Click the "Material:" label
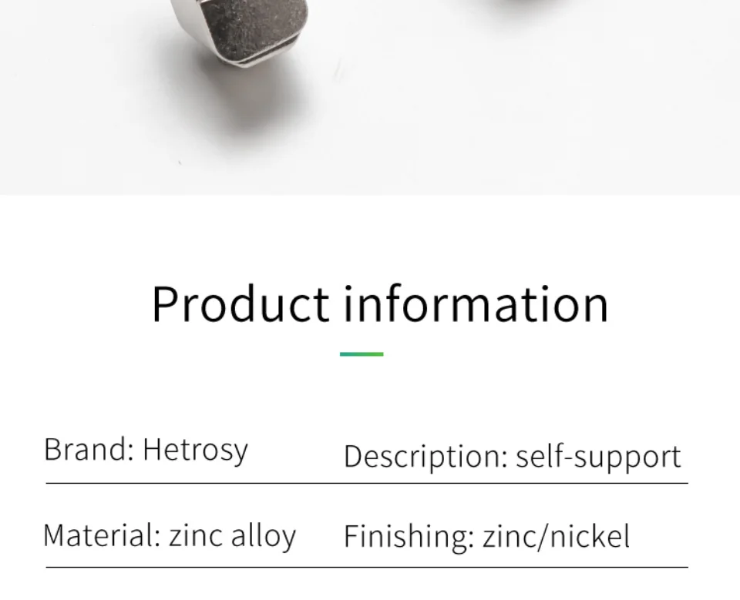The height and width of the screenshot is (600, 740). 102,535
